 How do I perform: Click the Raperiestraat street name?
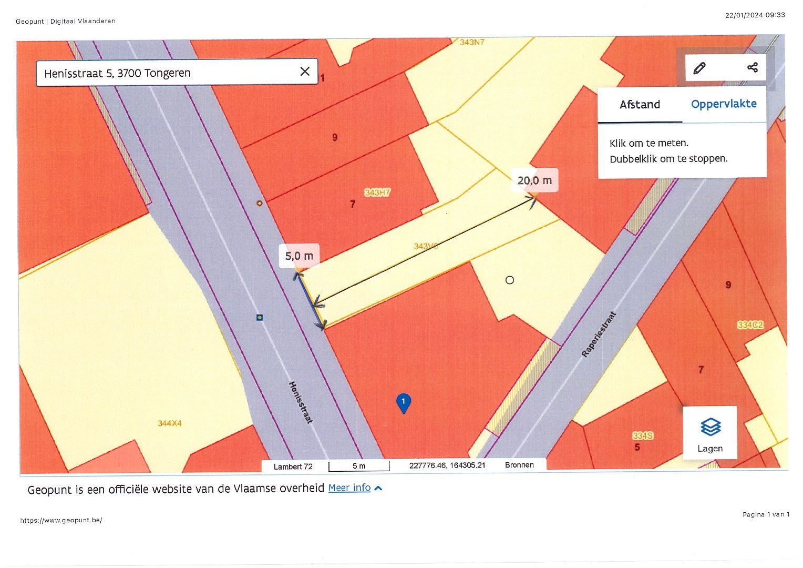(x=598, y=334)
